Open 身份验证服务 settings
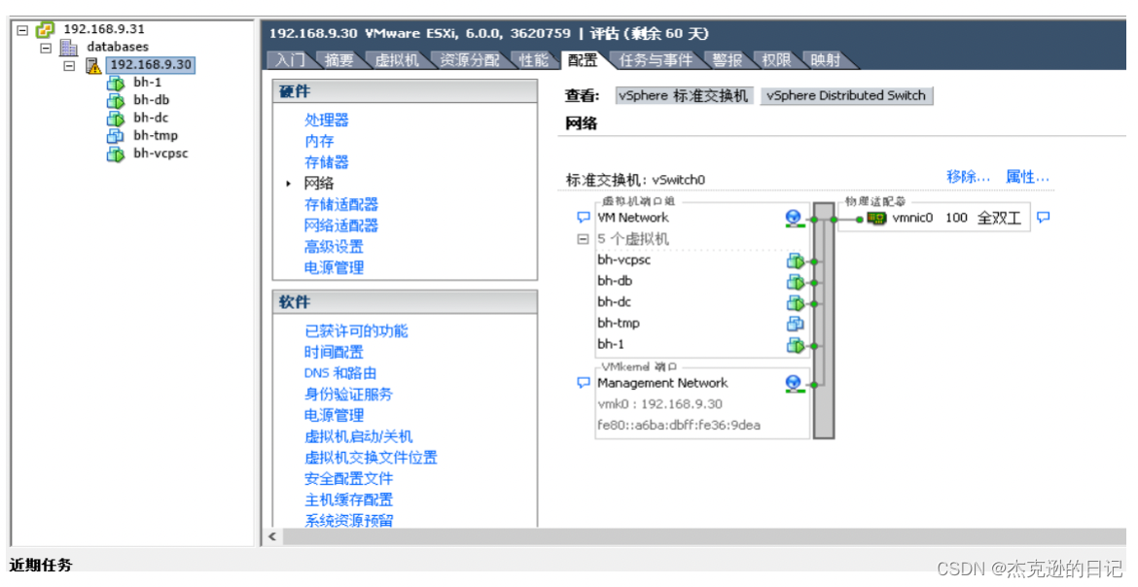The image size is (1138, 587). click(348, 395)
